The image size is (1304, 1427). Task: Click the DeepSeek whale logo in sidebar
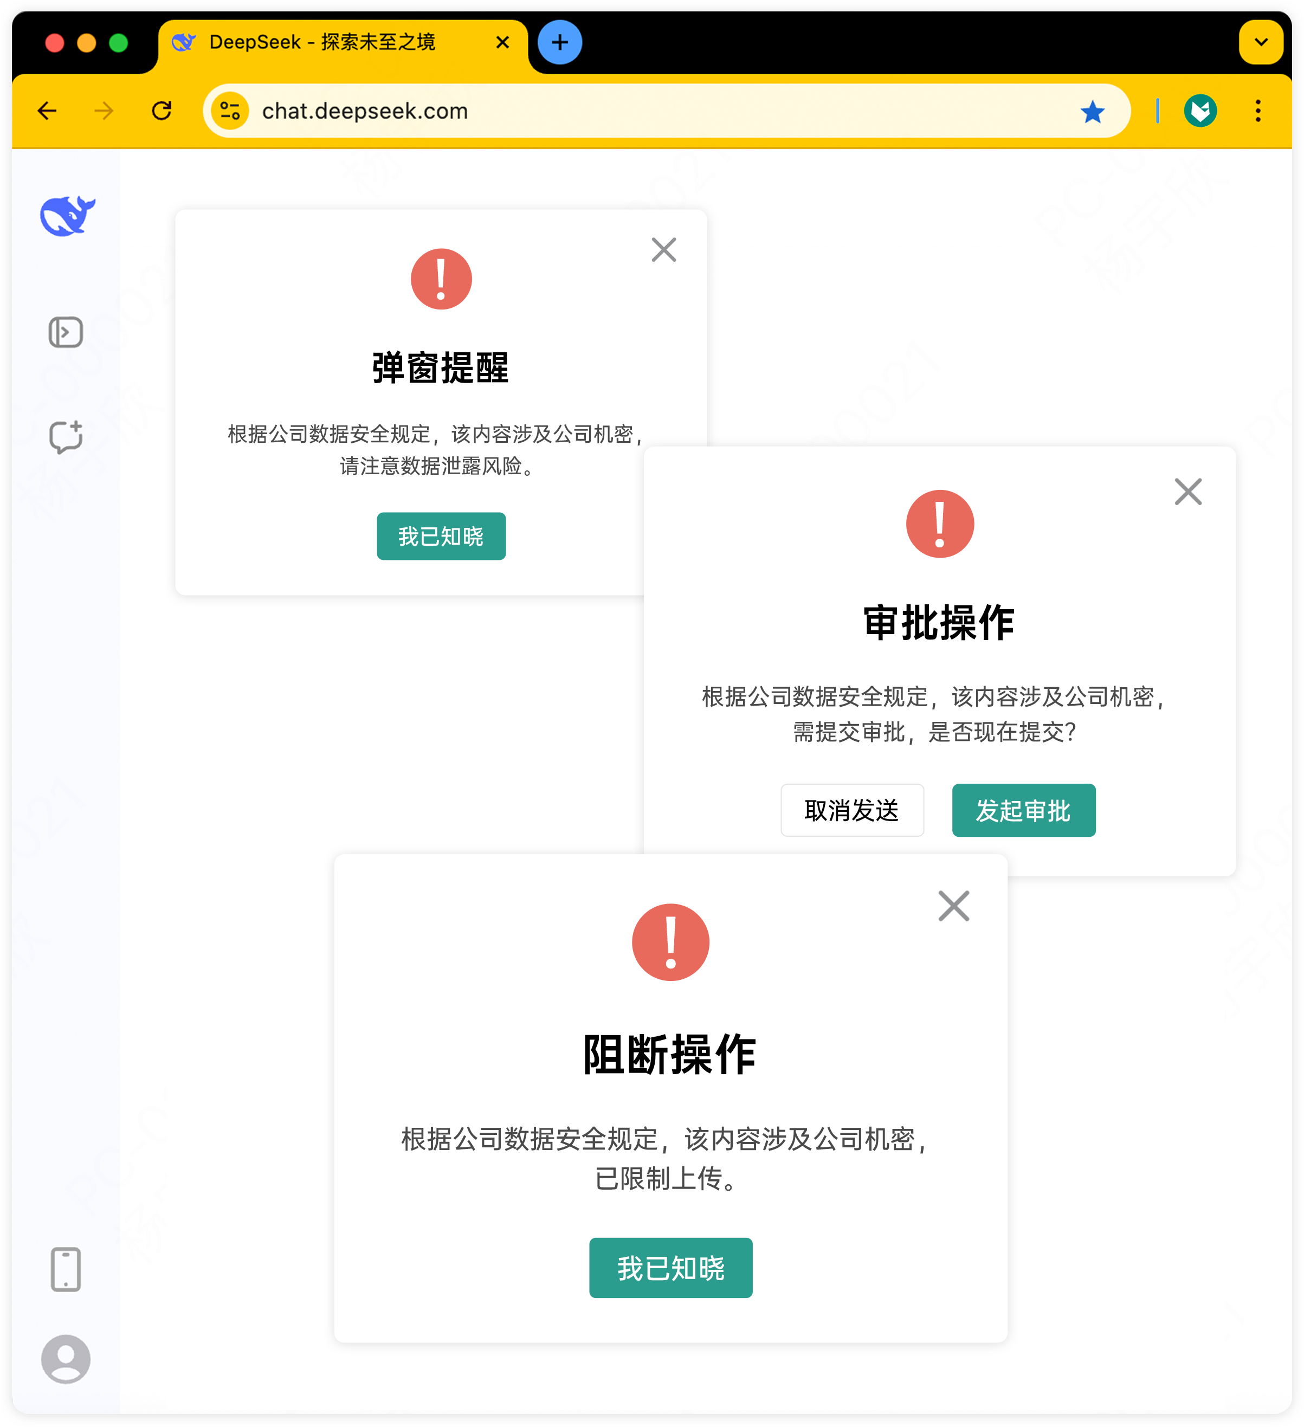(x=67, y=215)
